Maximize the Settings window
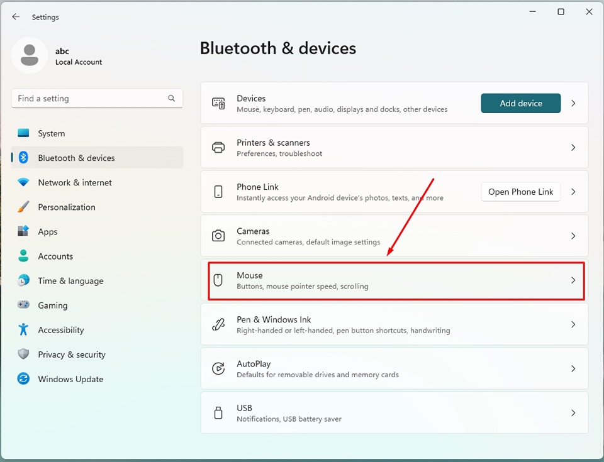 (x=561, y=12)
